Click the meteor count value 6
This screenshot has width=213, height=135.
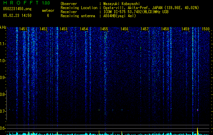point(48,16)
